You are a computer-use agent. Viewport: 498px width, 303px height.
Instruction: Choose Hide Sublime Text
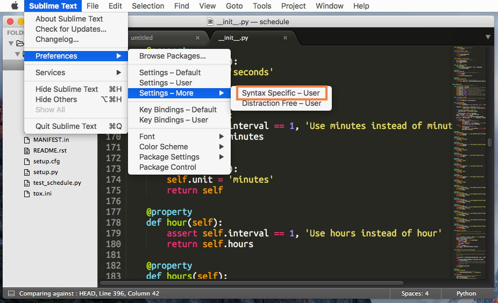76,89
